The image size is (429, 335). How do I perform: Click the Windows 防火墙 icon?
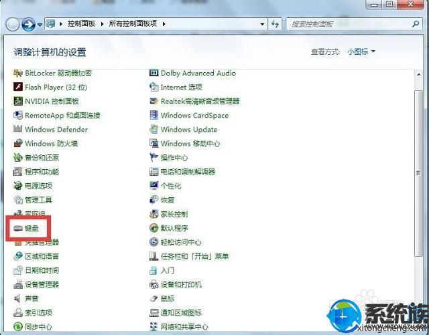pyautogui.click(x=18, y=143)
